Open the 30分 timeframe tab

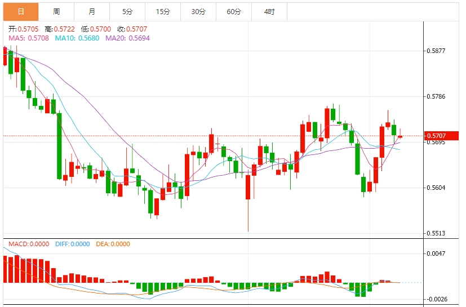coord(198,12)
